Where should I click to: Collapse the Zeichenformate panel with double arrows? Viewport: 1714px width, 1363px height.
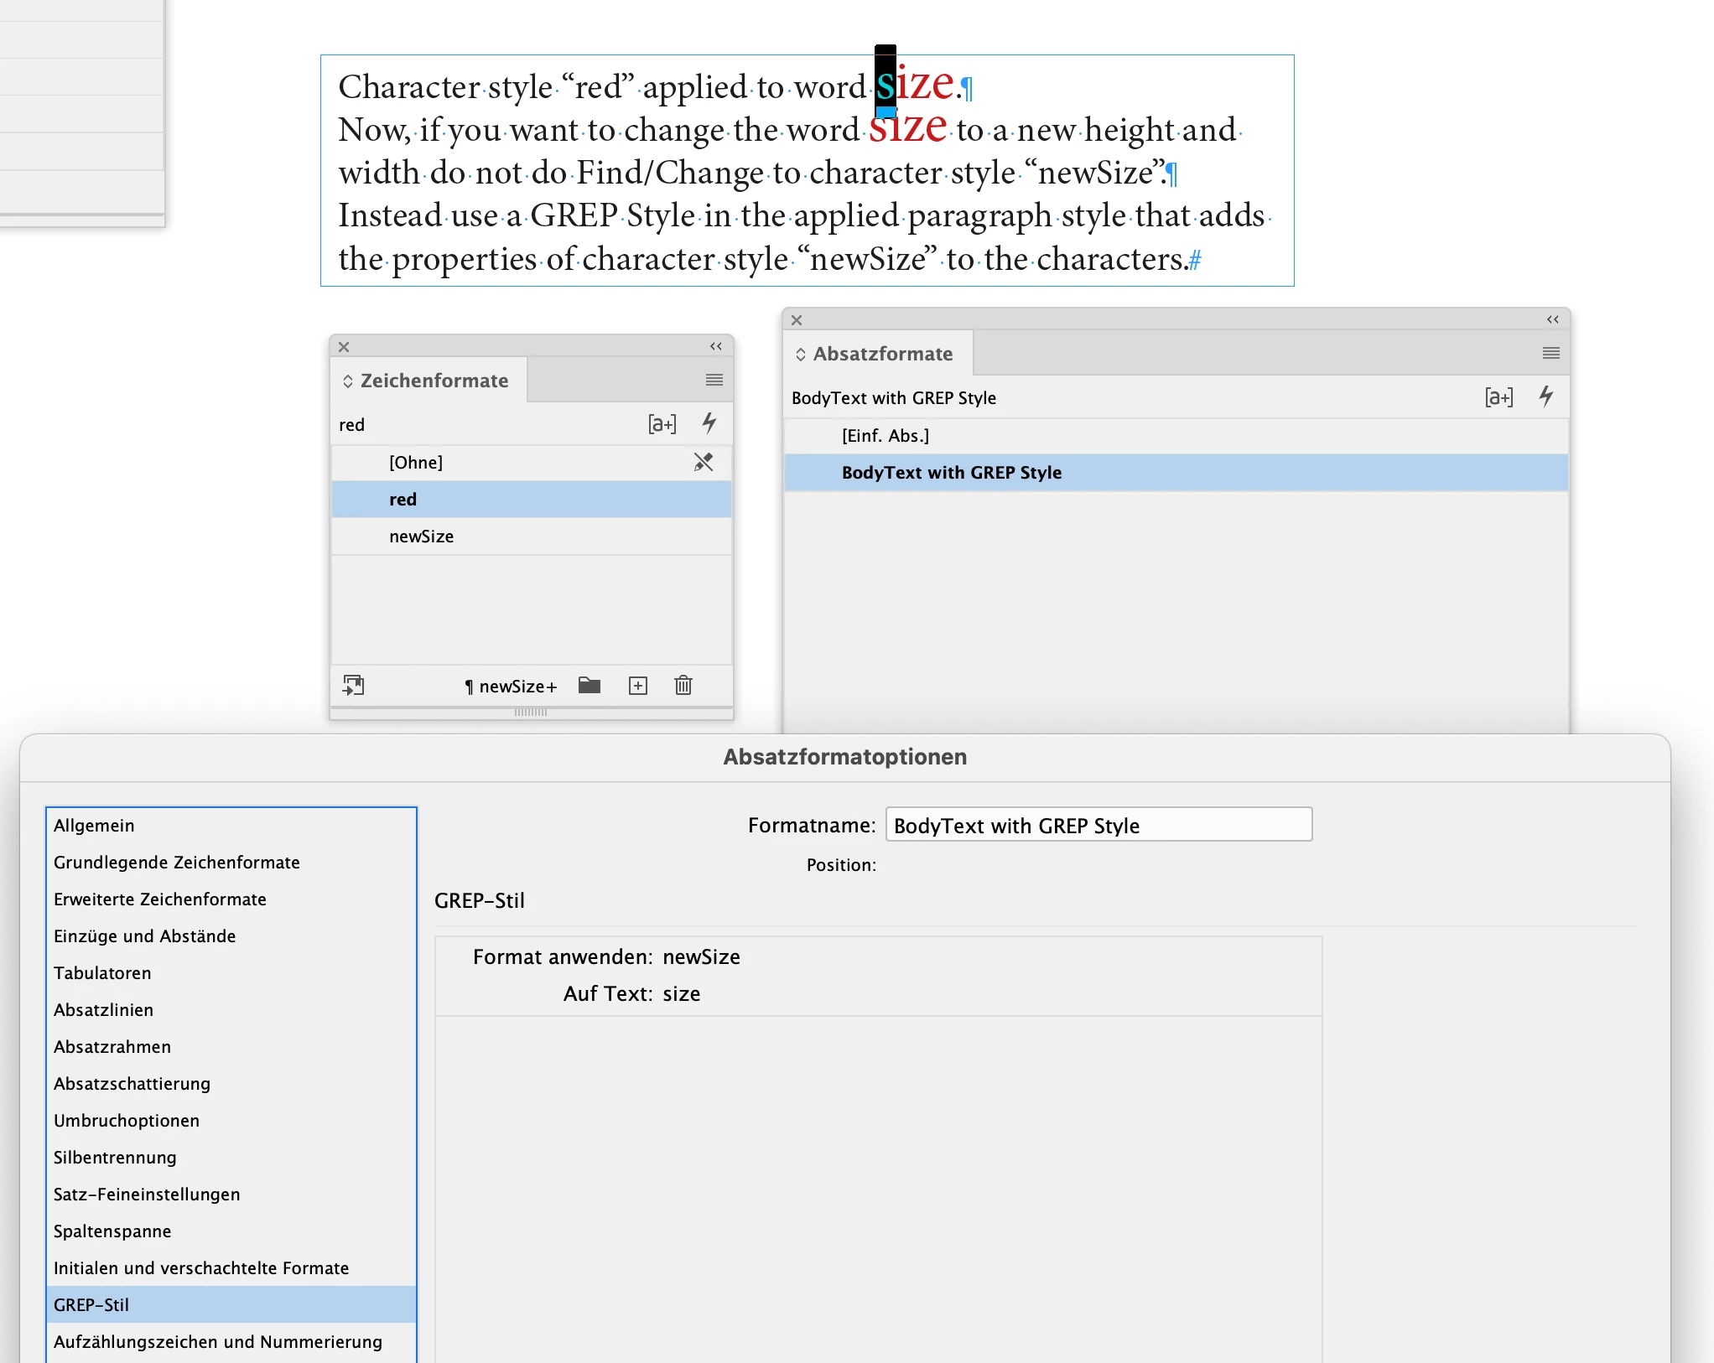pos(716,346)
